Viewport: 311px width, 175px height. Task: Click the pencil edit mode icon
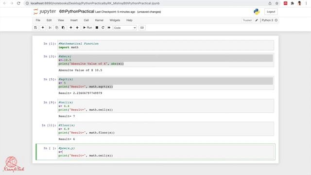257,20
